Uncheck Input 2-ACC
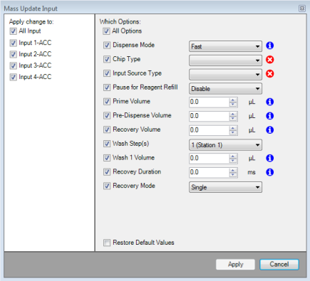 tap(13, 54)
